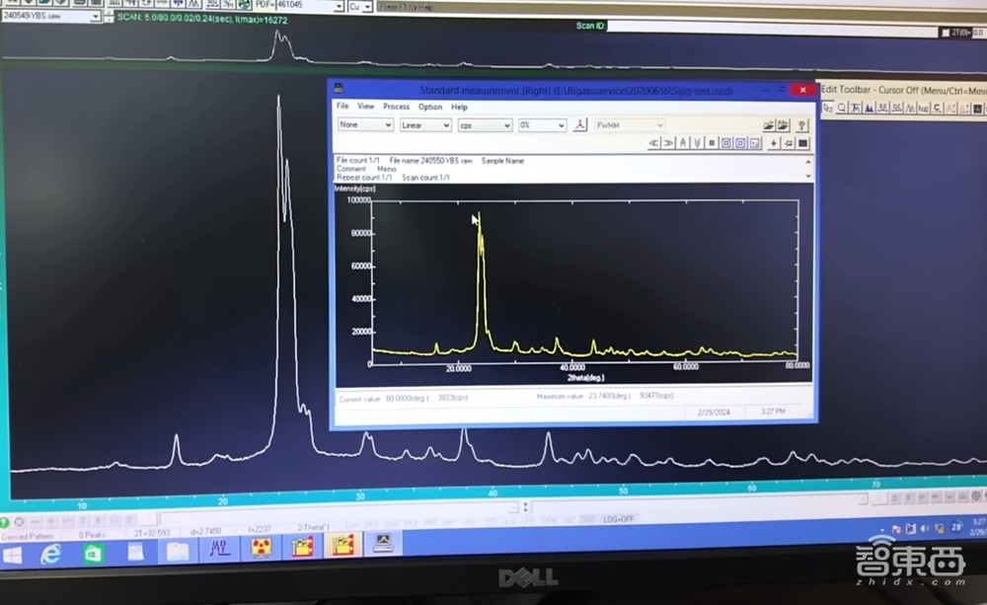Image resolution: width=987 pixels, height=605 pixels.
Task: Open Internet Explorer from the taskbar
Action: pyautogui.click(x=50, y=553)
